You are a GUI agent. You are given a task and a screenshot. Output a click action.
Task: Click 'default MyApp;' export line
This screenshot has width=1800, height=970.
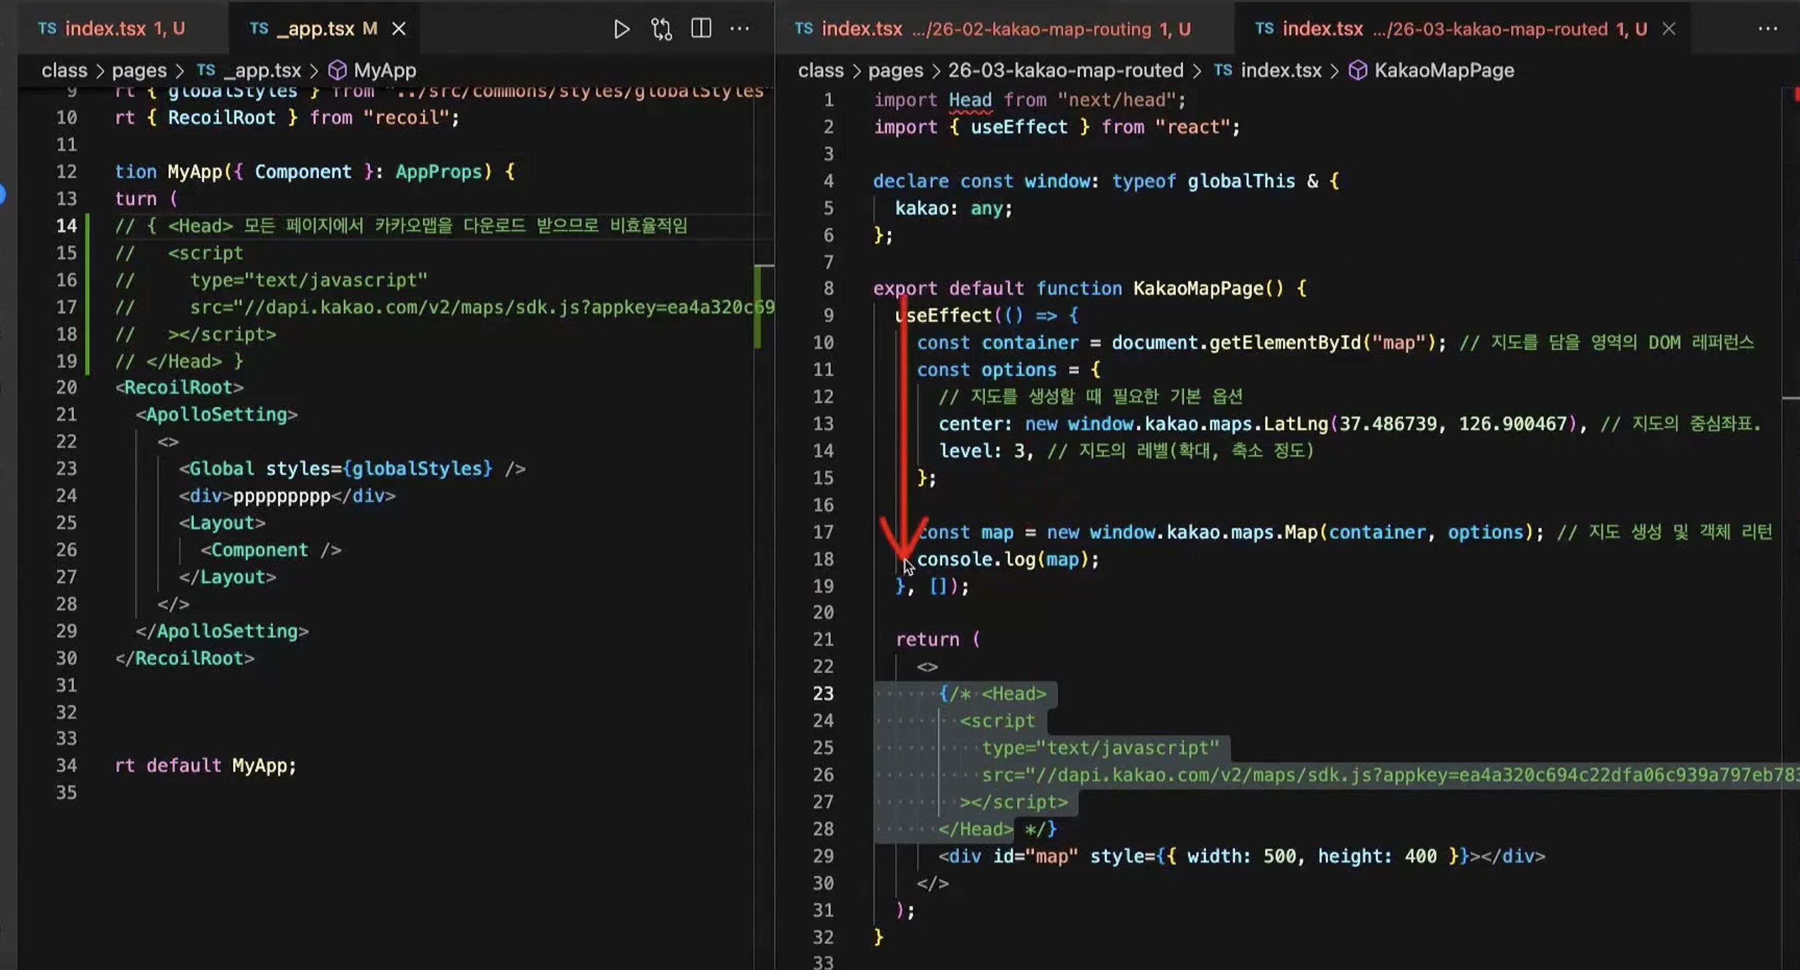click(x=221, y=766)
